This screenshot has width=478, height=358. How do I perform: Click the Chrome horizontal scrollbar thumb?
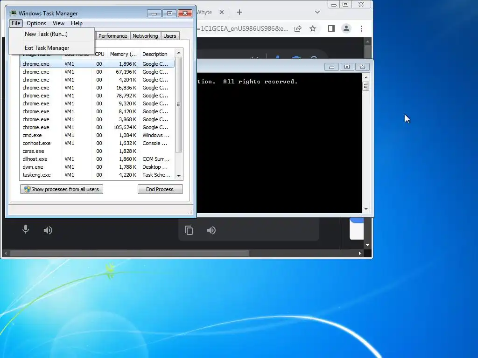pyautogui.click(x=129, y=253)
